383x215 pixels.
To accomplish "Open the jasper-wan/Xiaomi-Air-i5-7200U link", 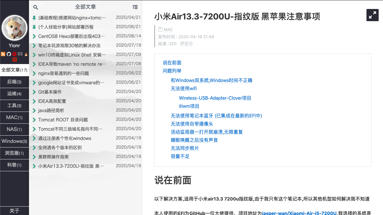I will (299, 213).
